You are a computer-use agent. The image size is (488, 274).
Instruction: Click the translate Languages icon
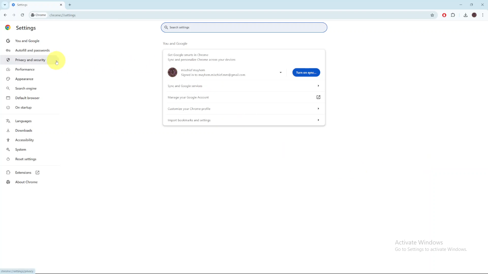point(8,121)
